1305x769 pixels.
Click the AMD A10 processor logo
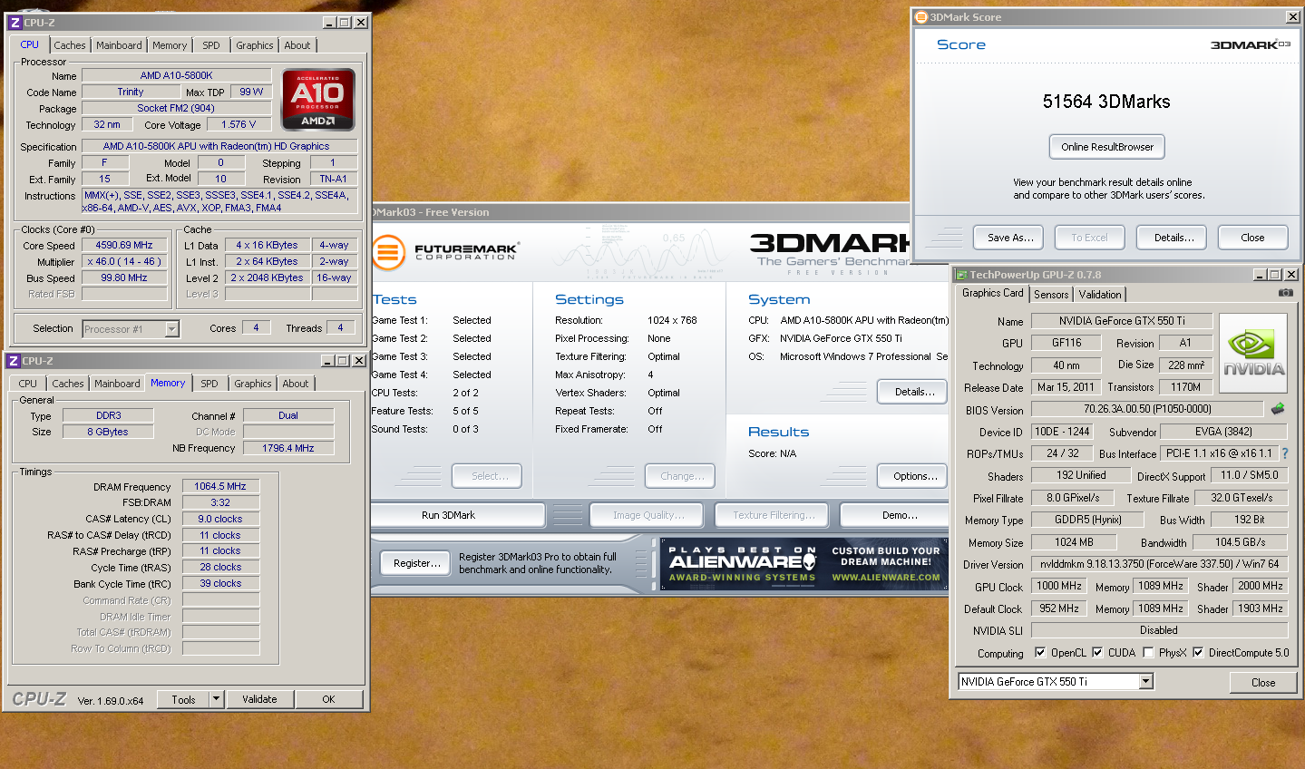(318, 100)
